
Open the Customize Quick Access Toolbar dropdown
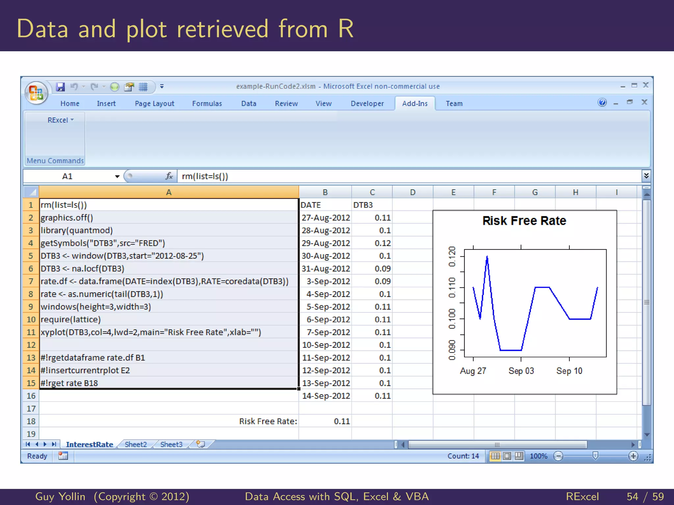click(x=162, y=86)
